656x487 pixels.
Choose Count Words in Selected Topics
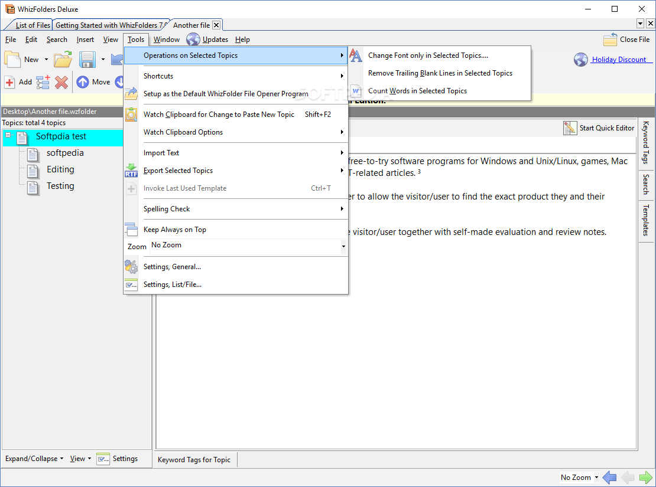coord(440,91)
